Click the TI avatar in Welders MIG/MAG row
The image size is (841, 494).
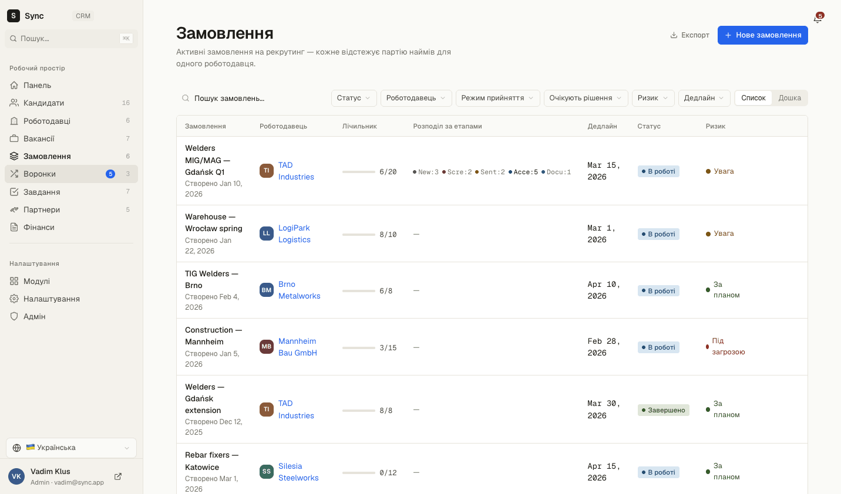(x=267, y=171)
